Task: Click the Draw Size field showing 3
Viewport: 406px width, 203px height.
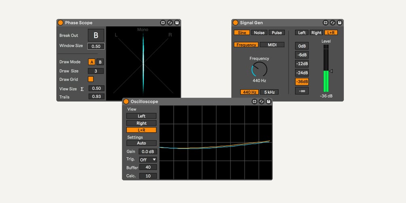Action: point(96,71)
